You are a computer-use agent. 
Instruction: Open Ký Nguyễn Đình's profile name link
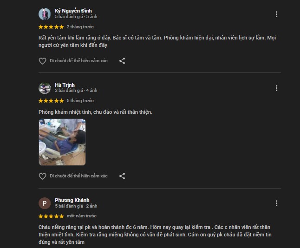pos(73,11)
